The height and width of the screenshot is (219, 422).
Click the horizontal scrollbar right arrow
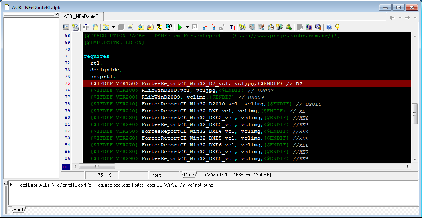tap(408, 166)
